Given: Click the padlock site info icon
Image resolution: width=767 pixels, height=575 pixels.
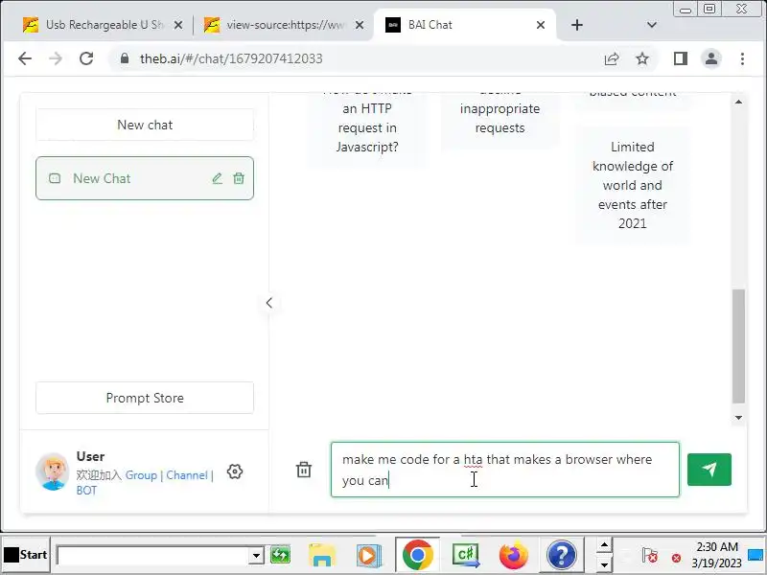Looking at the screenshot, I should coord(125,58).
